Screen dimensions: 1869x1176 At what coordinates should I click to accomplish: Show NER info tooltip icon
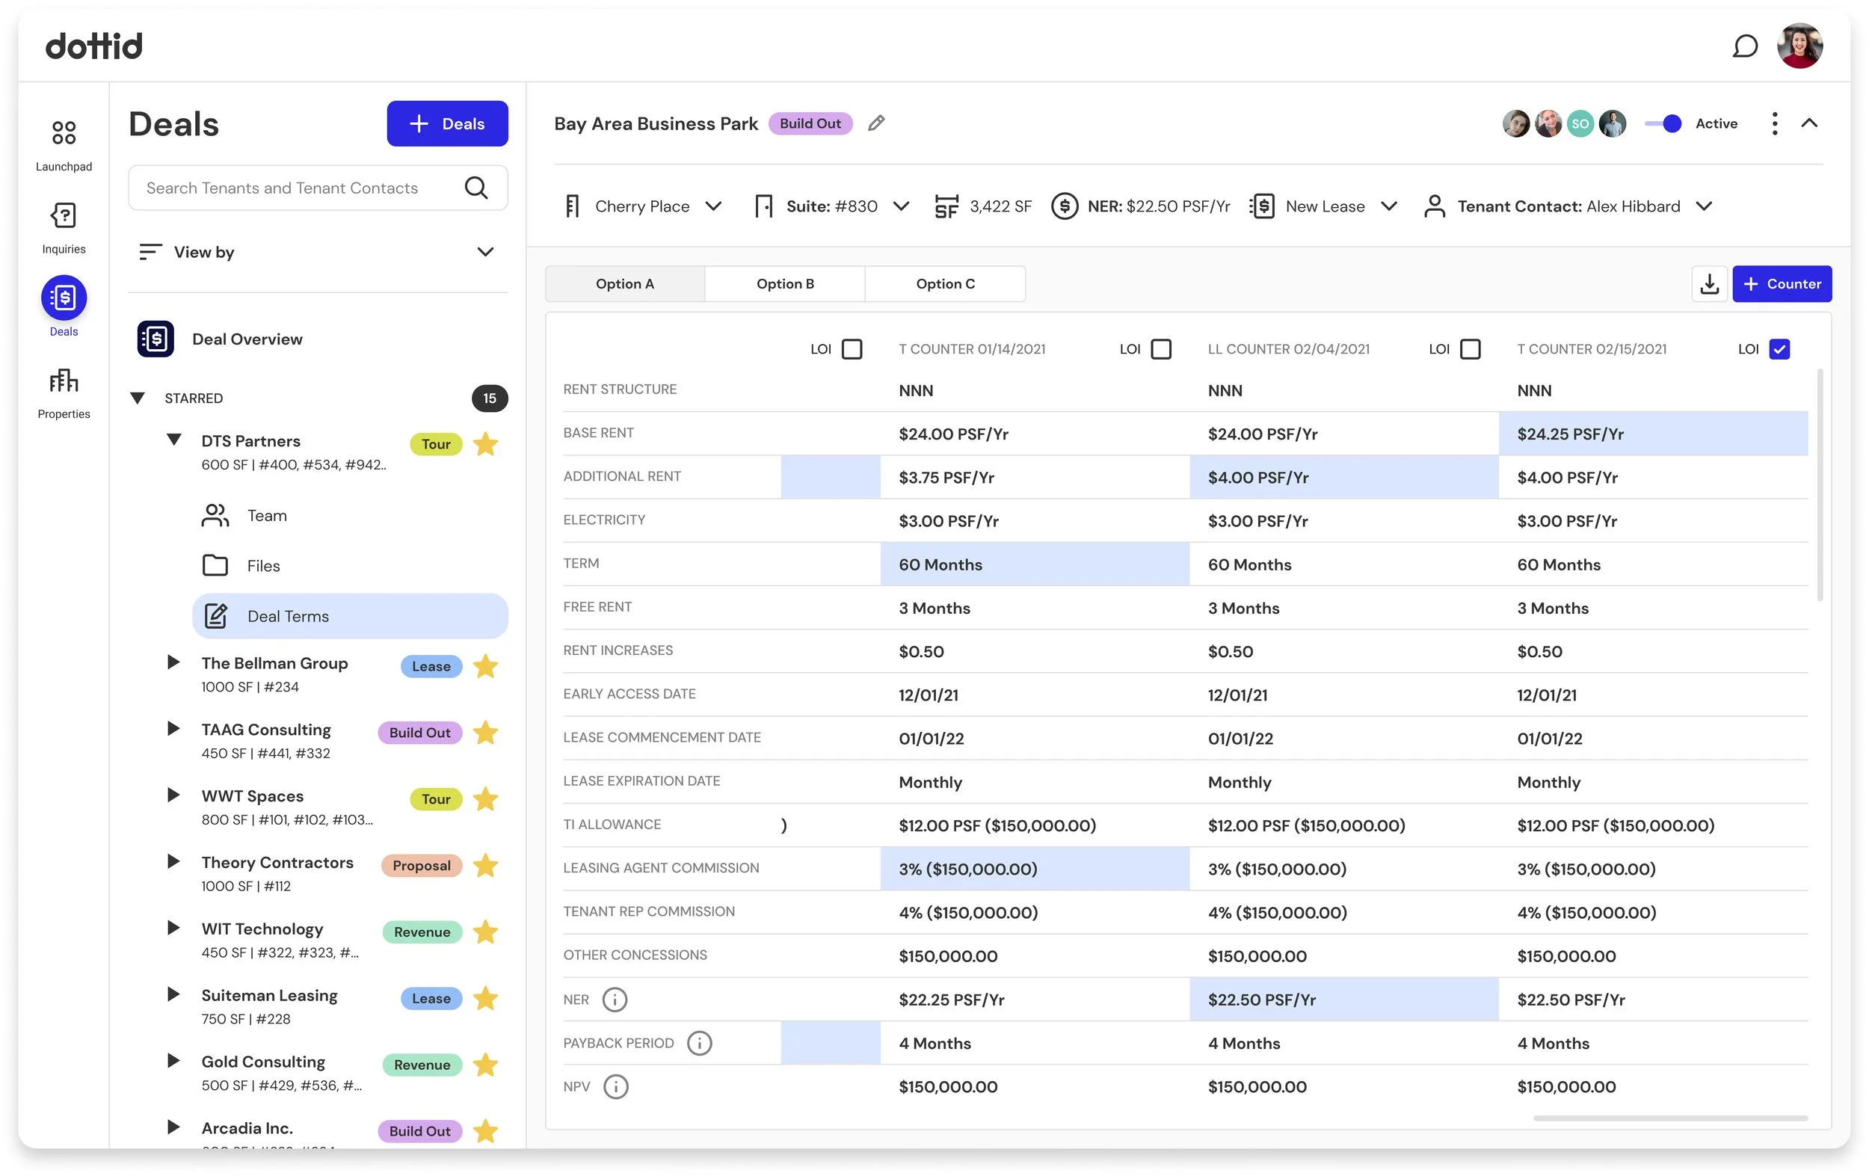click(615, 1000)
